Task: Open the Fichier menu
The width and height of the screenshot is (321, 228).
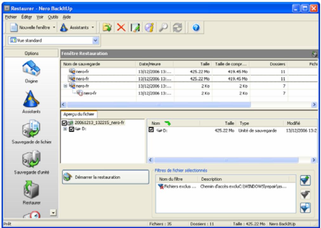Action: pos(11,17)
